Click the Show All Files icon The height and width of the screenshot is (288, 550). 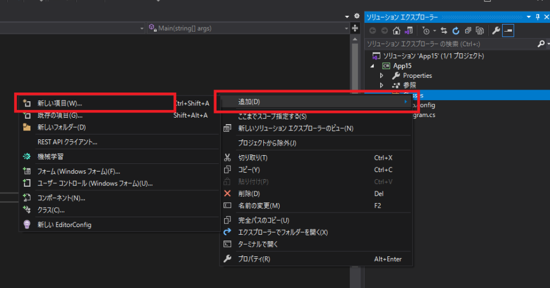coord(480,31)
